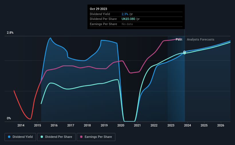Click the 2023 x-axis label
Screen dimensions: 235x145
point(171,125)
